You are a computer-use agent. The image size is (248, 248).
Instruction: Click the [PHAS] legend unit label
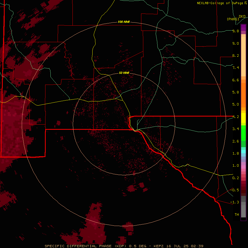(x=233, y=19)
